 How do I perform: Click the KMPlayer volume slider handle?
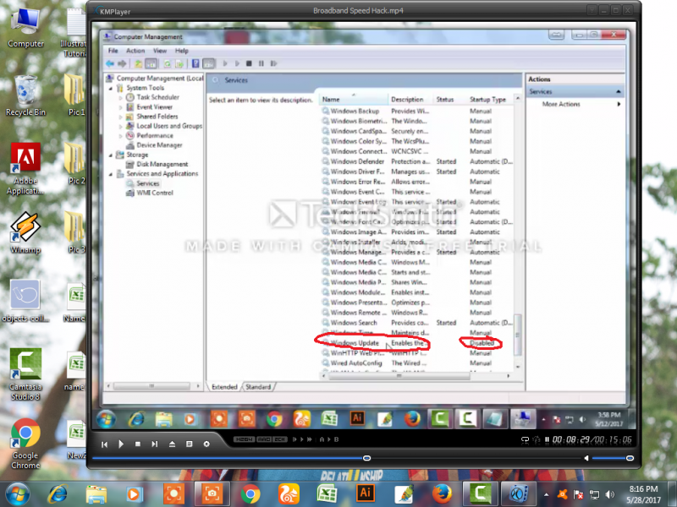click(630, 458)
